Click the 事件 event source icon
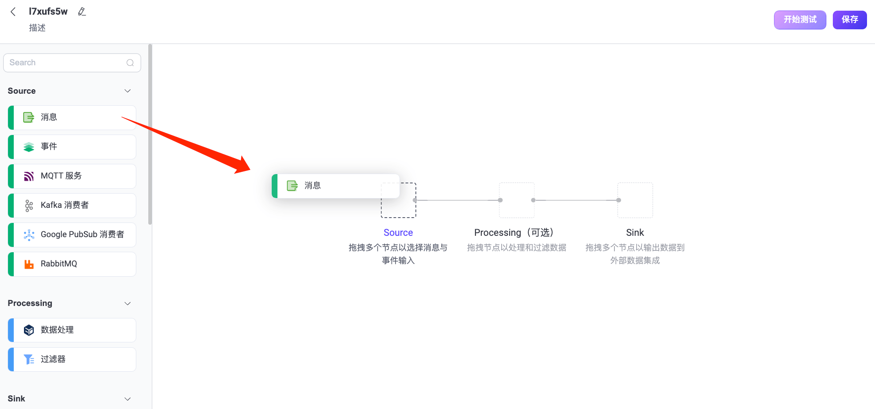This screenshot has width=875, height=409. click(x=29, y=147)
